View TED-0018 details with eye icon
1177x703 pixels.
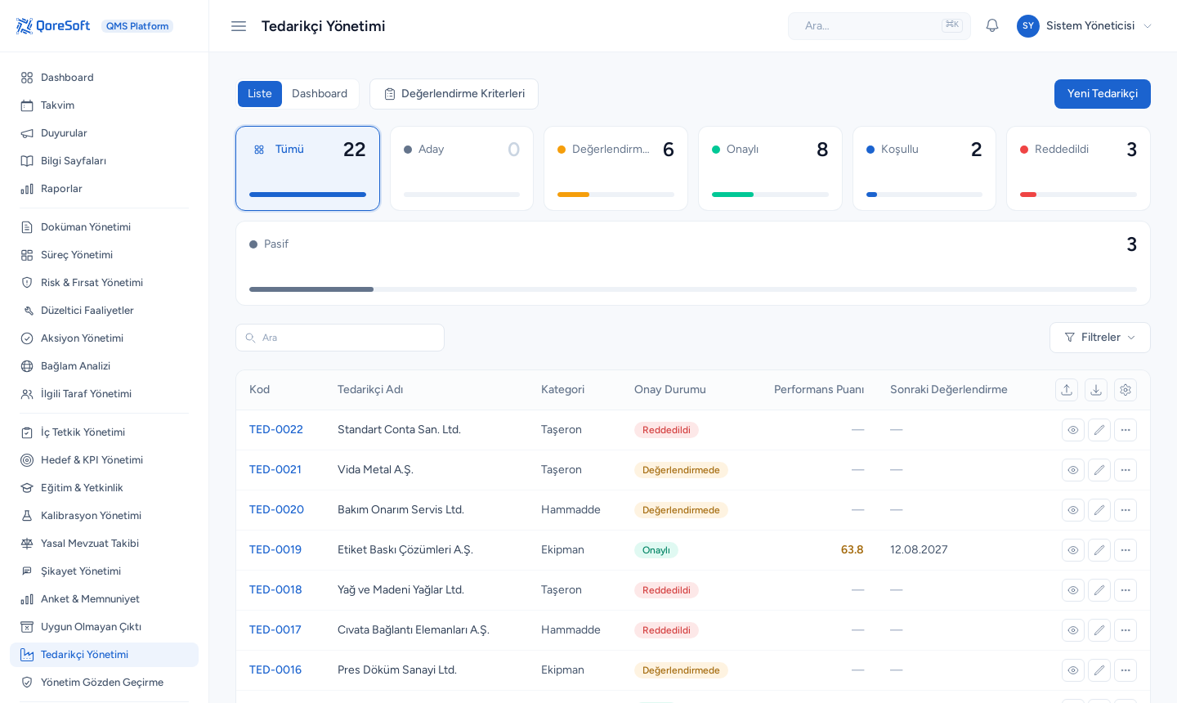[1073, 590]
